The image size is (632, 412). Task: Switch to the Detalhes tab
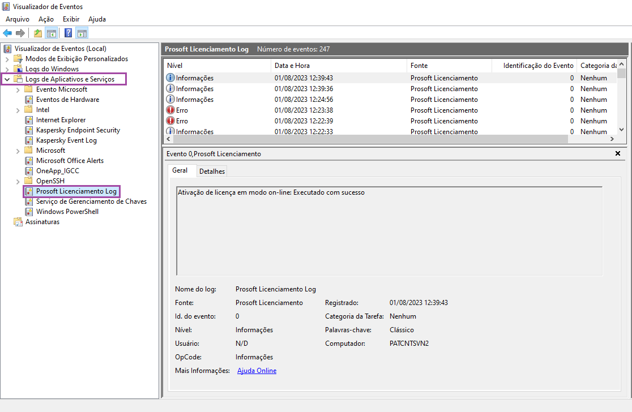coord(212,171)
